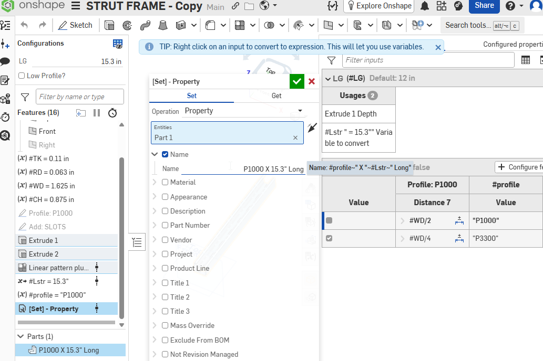
Task: Expand the #WD/2 distance row
Action: 403,220
